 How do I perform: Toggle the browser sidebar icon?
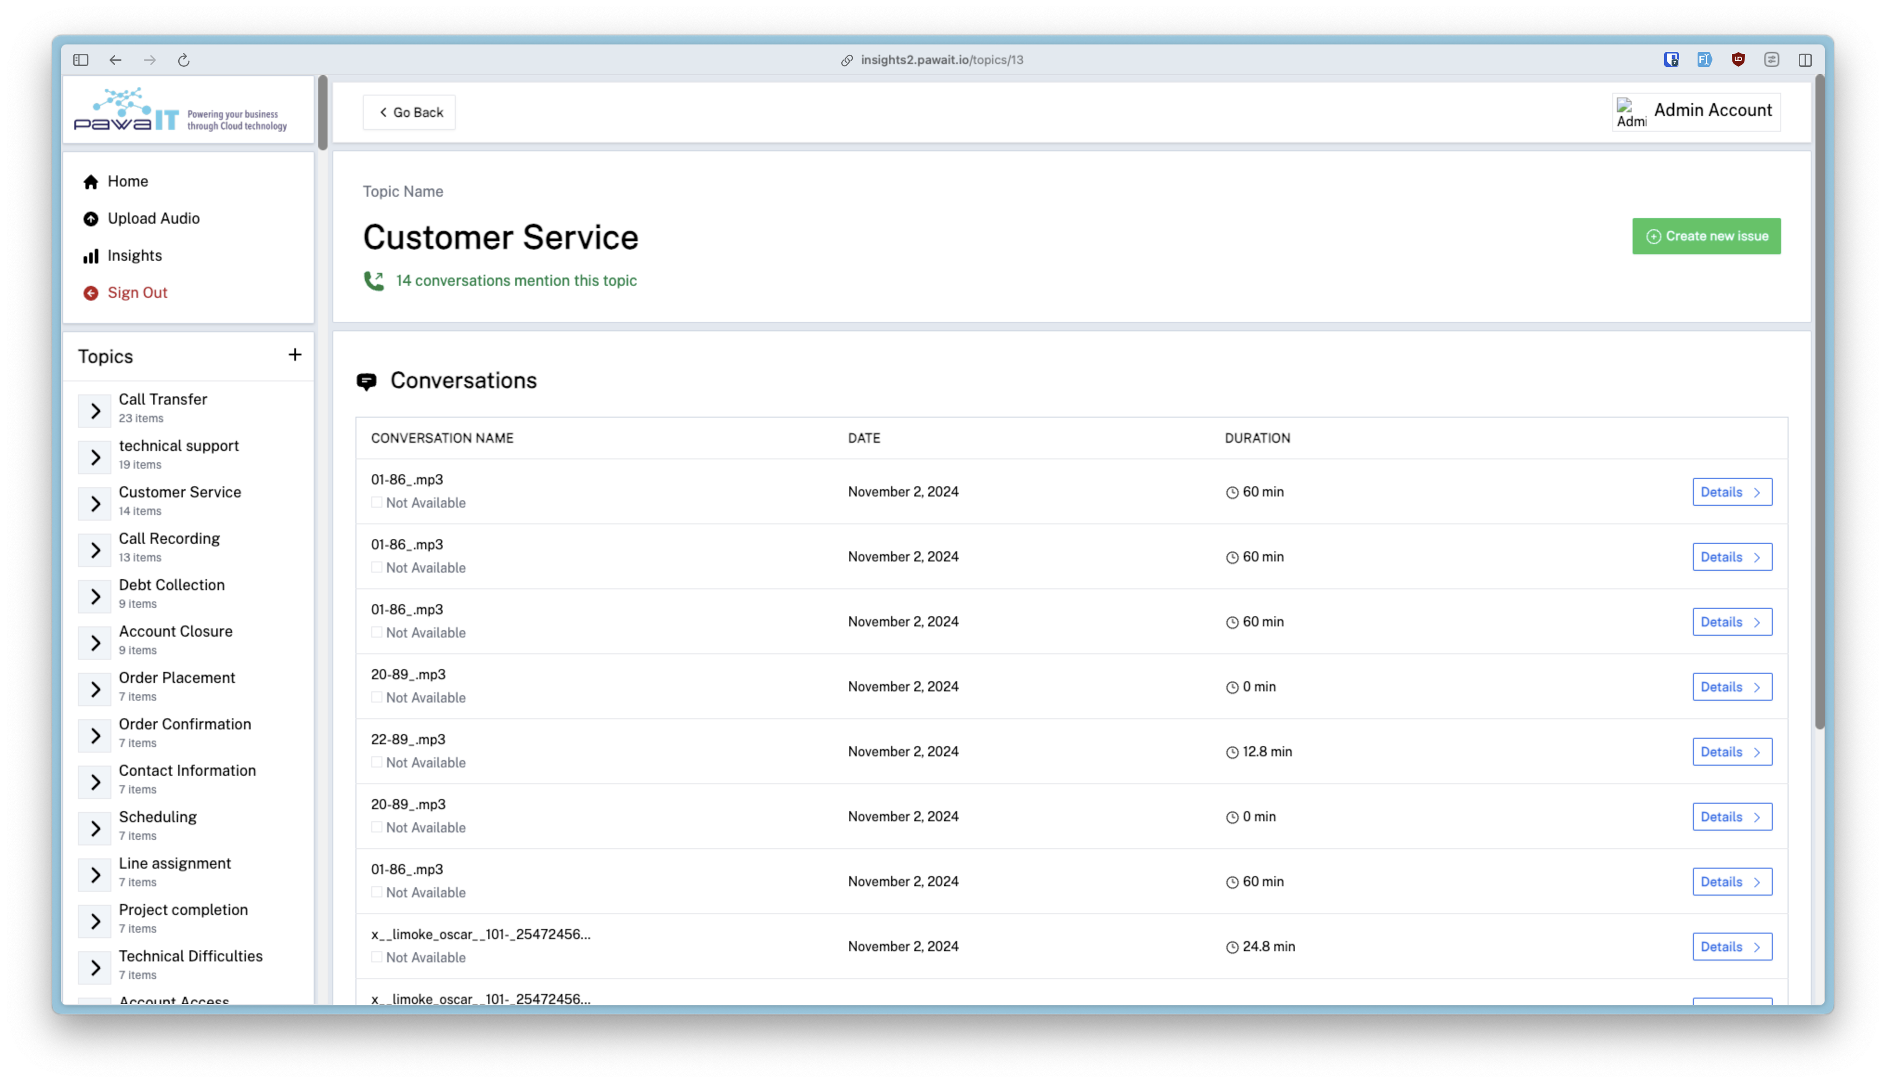(81, 60)
